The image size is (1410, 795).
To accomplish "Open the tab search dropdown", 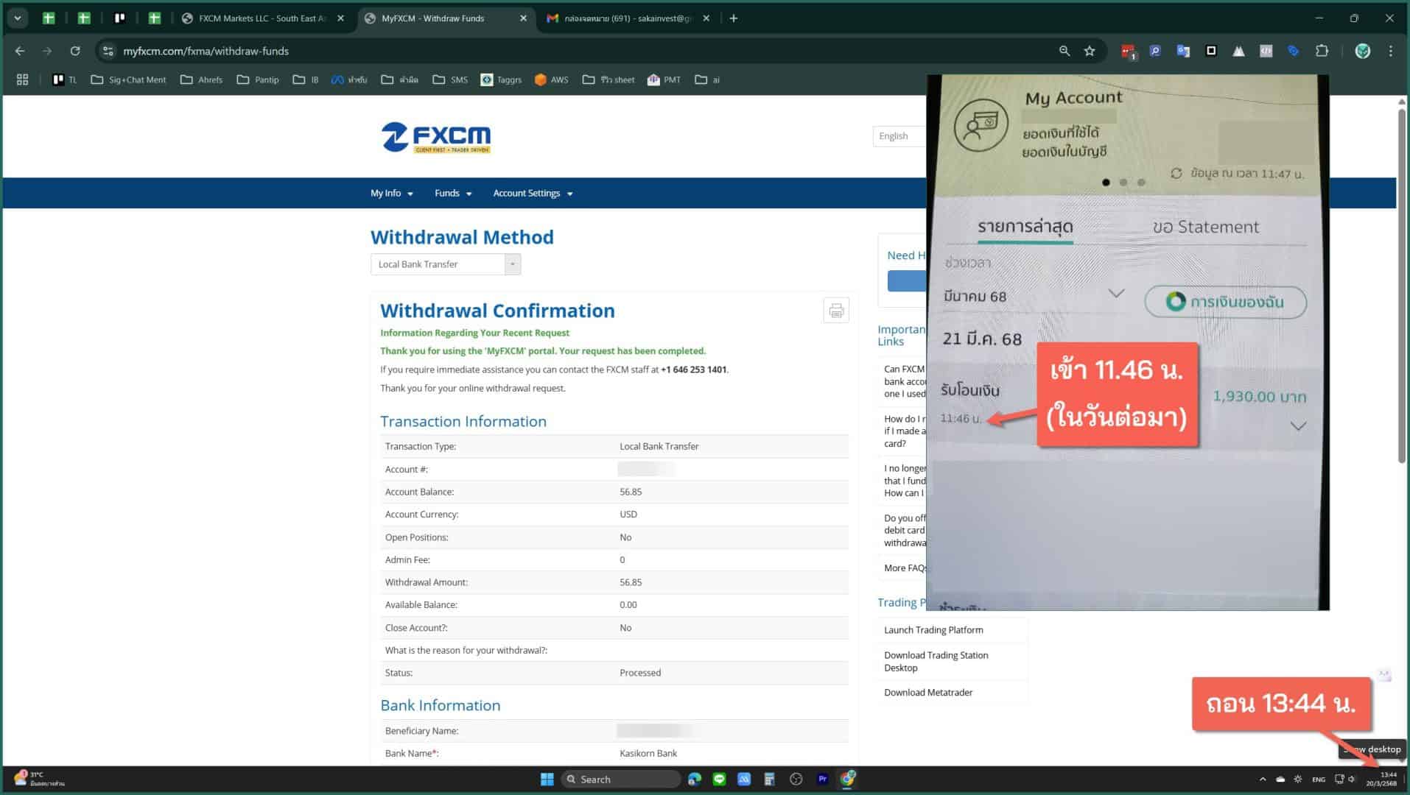I will click(x=18, y=18).
